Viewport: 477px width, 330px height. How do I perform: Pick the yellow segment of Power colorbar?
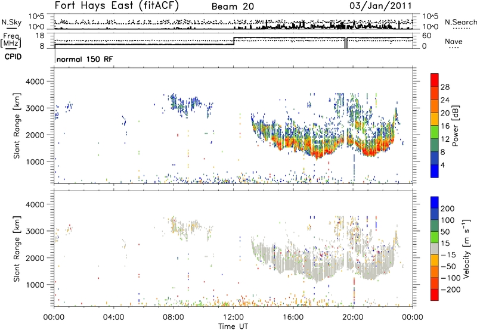click(x=435, y=119)
